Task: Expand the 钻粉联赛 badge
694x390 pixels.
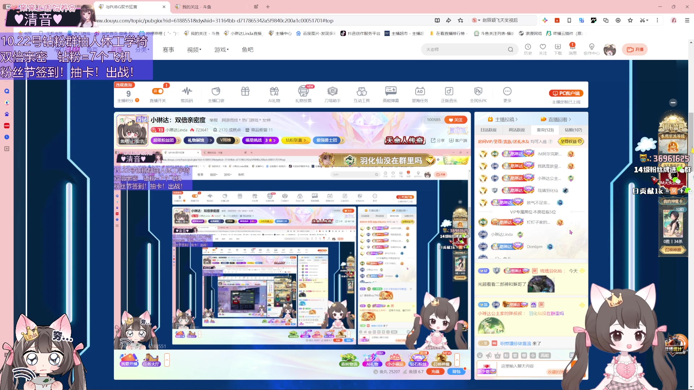Action: pyautogui.click(x=296, y=140)
